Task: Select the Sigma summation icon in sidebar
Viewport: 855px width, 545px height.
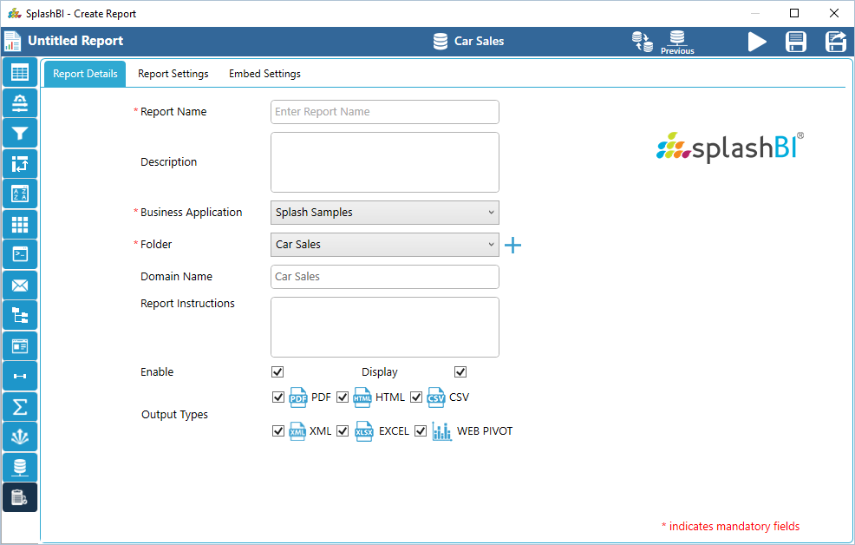Action: 20,407
